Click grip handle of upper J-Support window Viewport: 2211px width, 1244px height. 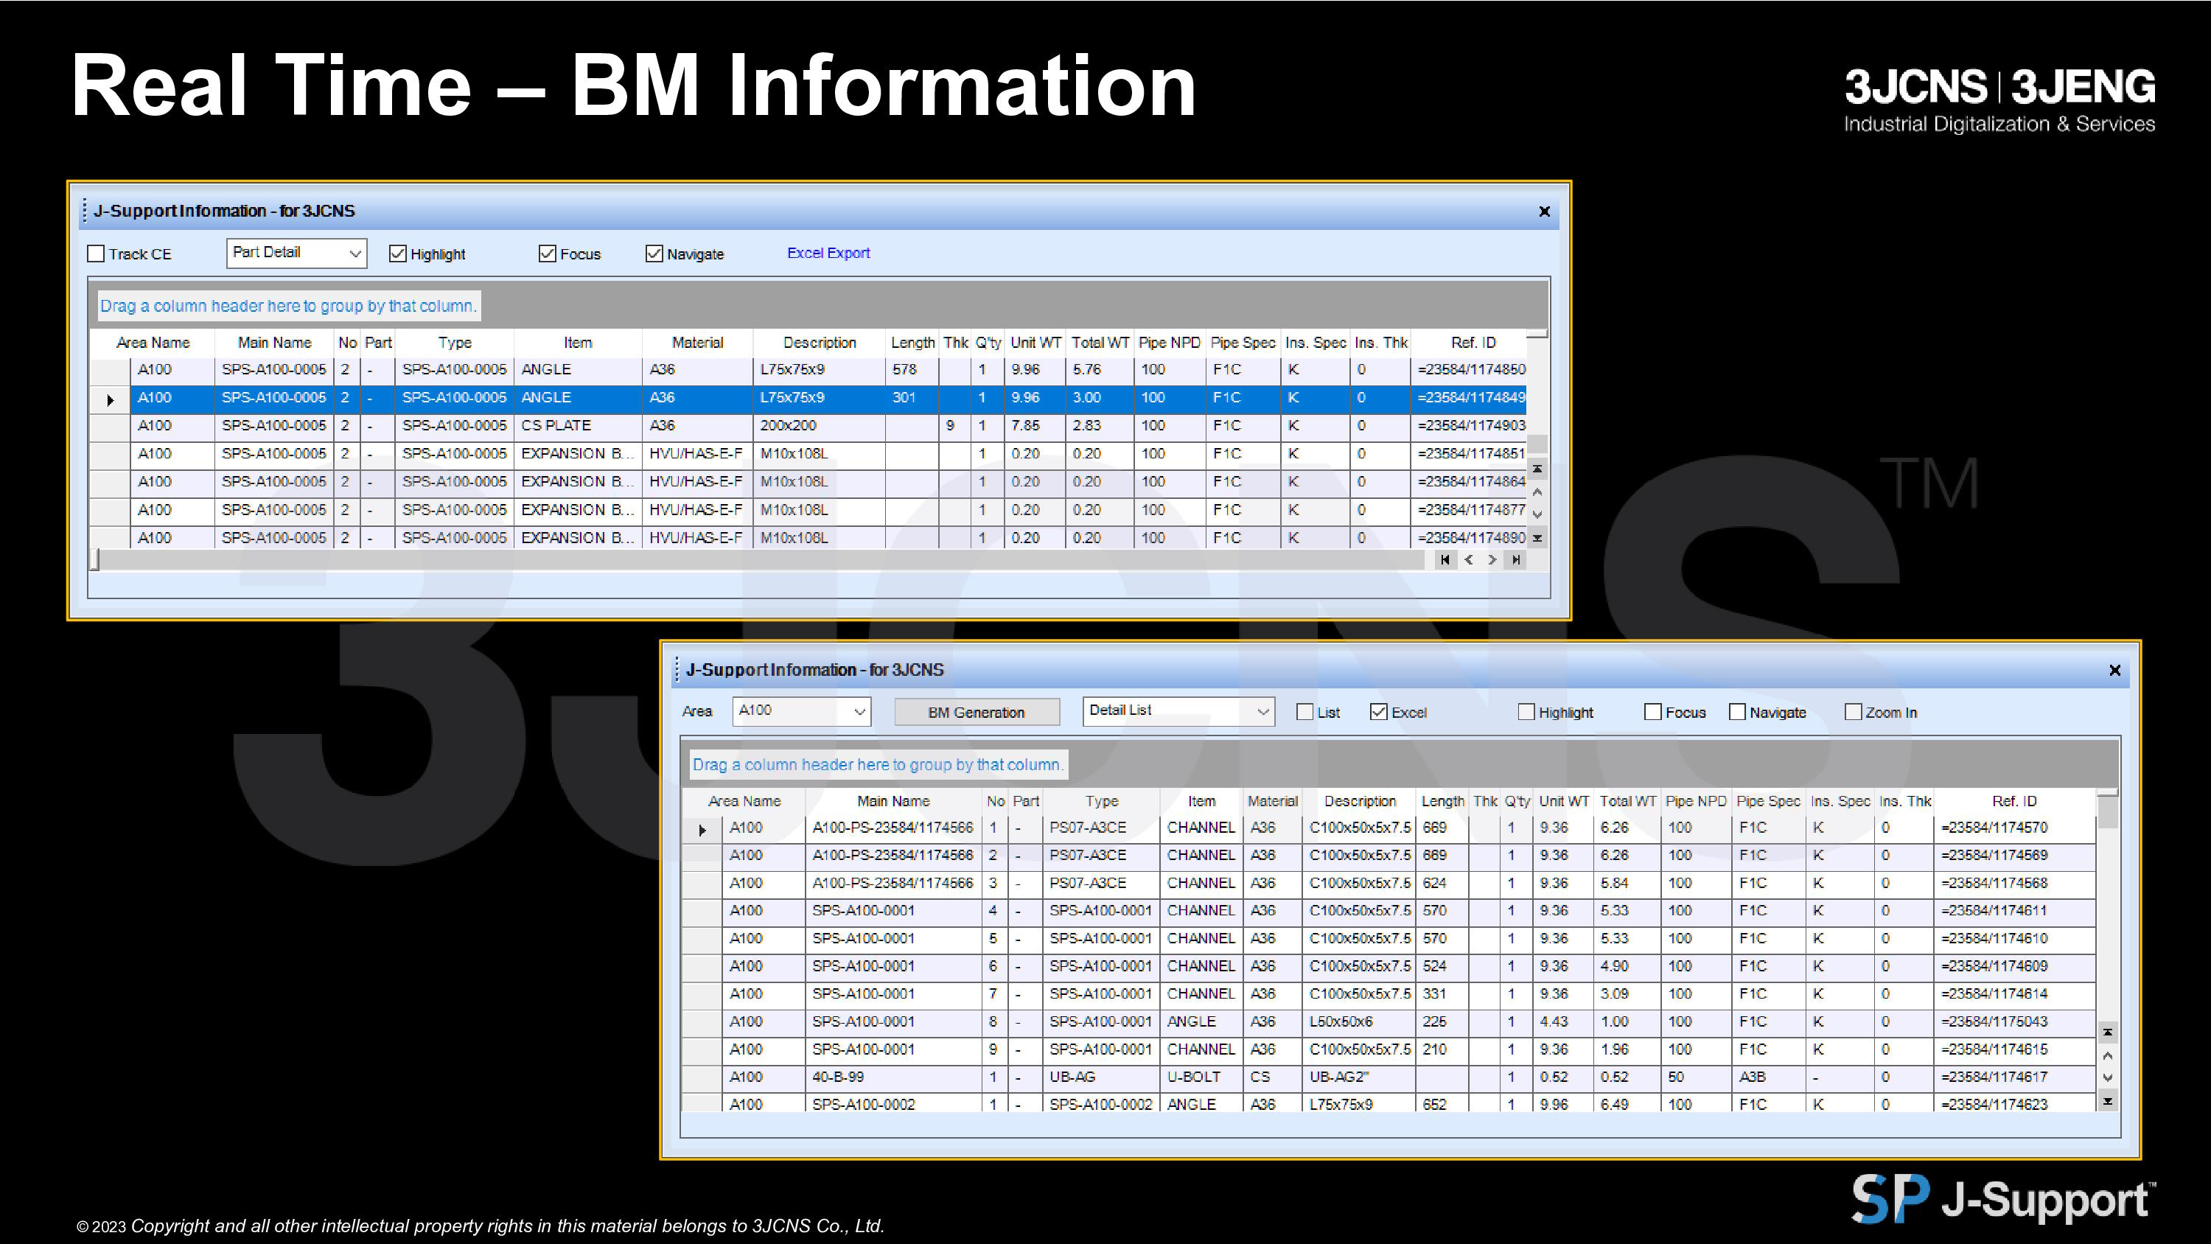84,210
